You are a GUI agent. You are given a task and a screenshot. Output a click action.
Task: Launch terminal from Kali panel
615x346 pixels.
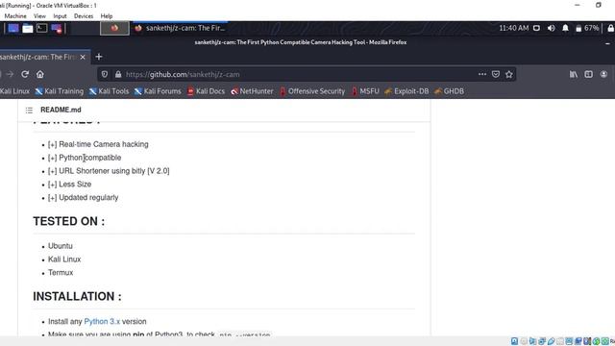(41, 28)
